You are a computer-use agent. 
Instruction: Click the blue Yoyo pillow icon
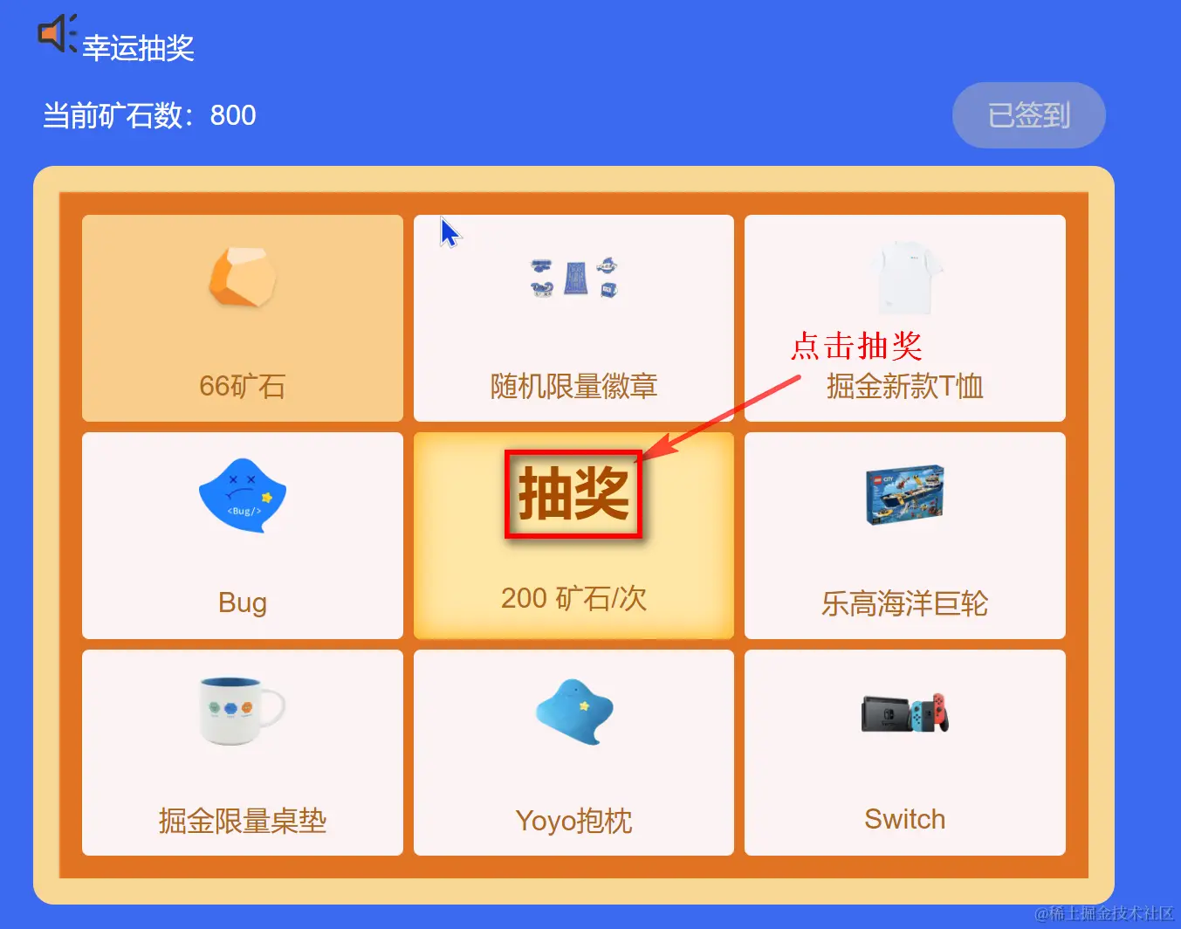(x=574, y=711)
